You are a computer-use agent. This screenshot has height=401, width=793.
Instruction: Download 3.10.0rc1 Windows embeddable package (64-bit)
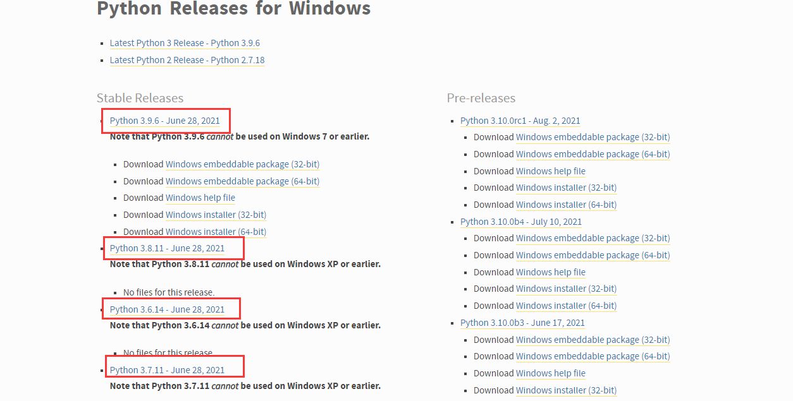click(x=593, y=154)
